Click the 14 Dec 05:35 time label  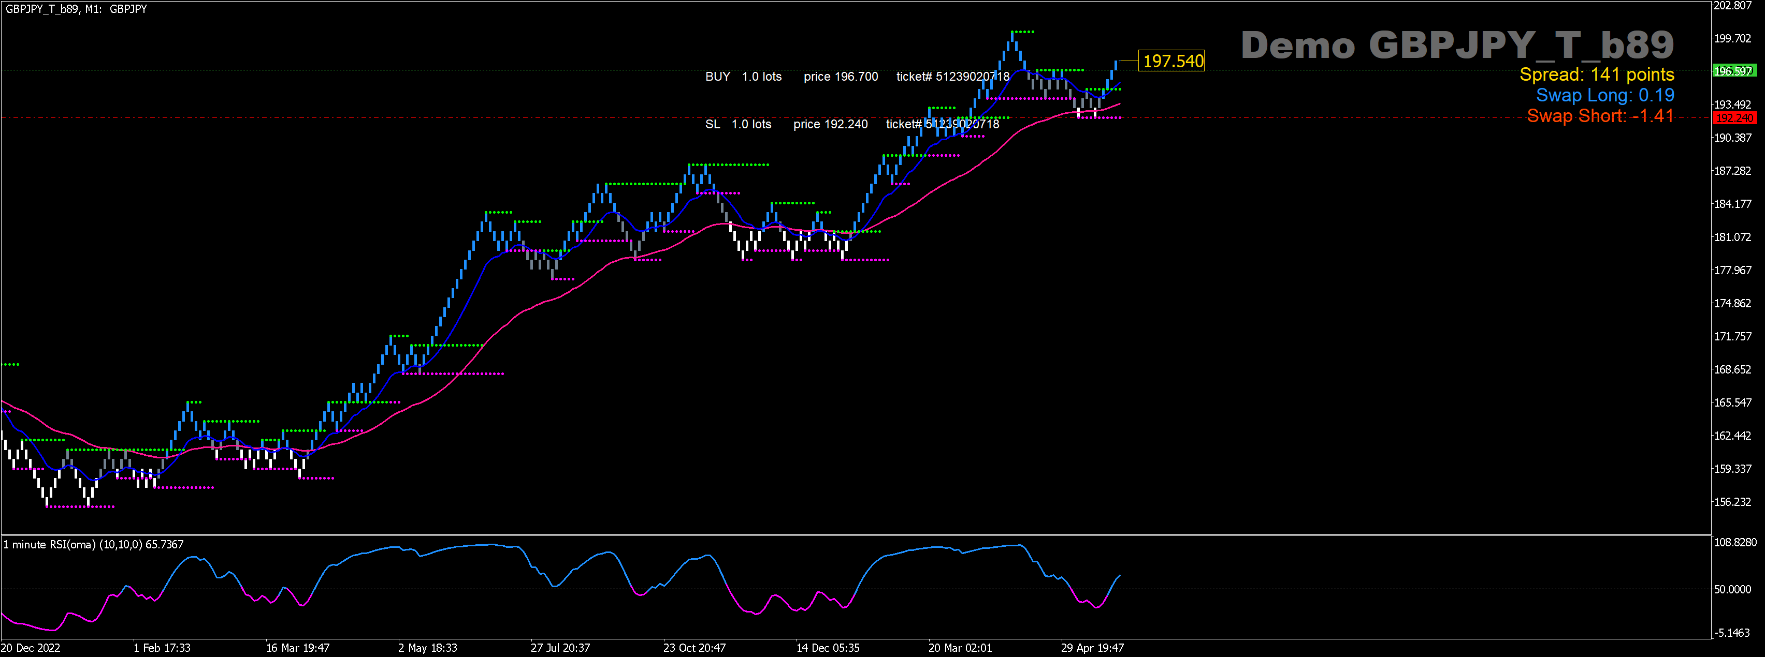[828, 647]
